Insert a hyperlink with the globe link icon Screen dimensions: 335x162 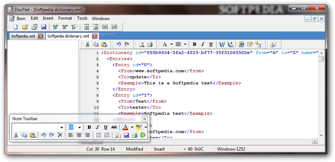[x=242, y=44]
